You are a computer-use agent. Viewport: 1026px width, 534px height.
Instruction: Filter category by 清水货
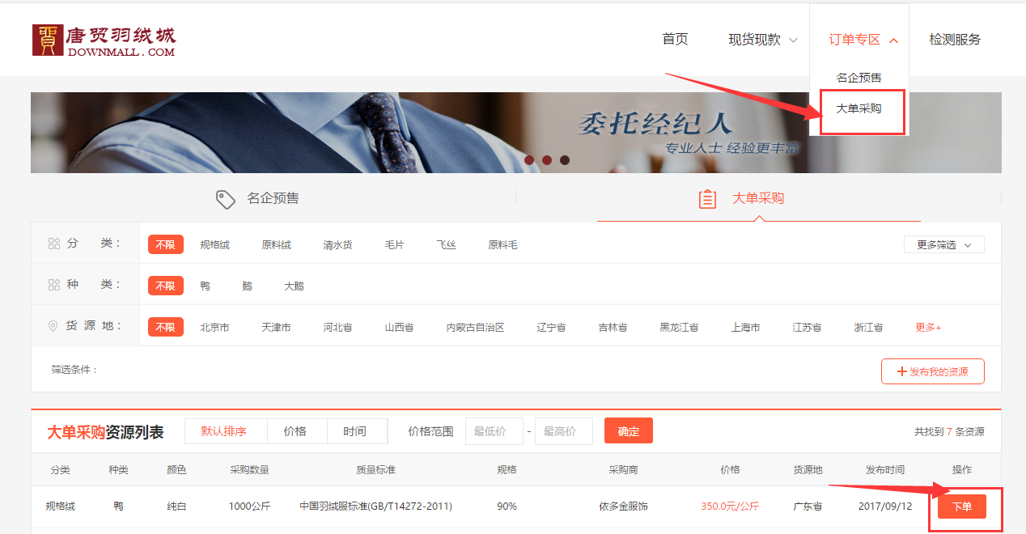pyautogui.click(x=338, y=244)
